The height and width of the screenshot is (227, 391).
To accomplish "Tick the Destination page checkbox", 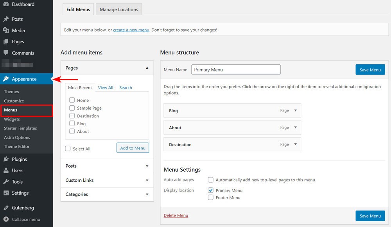I will [x=72, y=115].
